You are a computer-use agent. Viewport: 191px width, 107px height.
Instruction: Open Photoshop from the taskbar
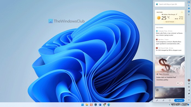click(x=95, y=105)
